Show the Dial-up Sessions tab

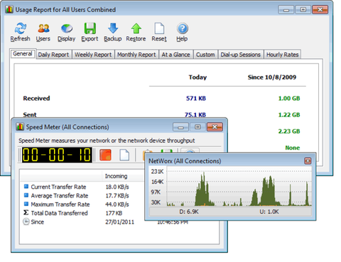pyautogui.click(x=241, y=55)
